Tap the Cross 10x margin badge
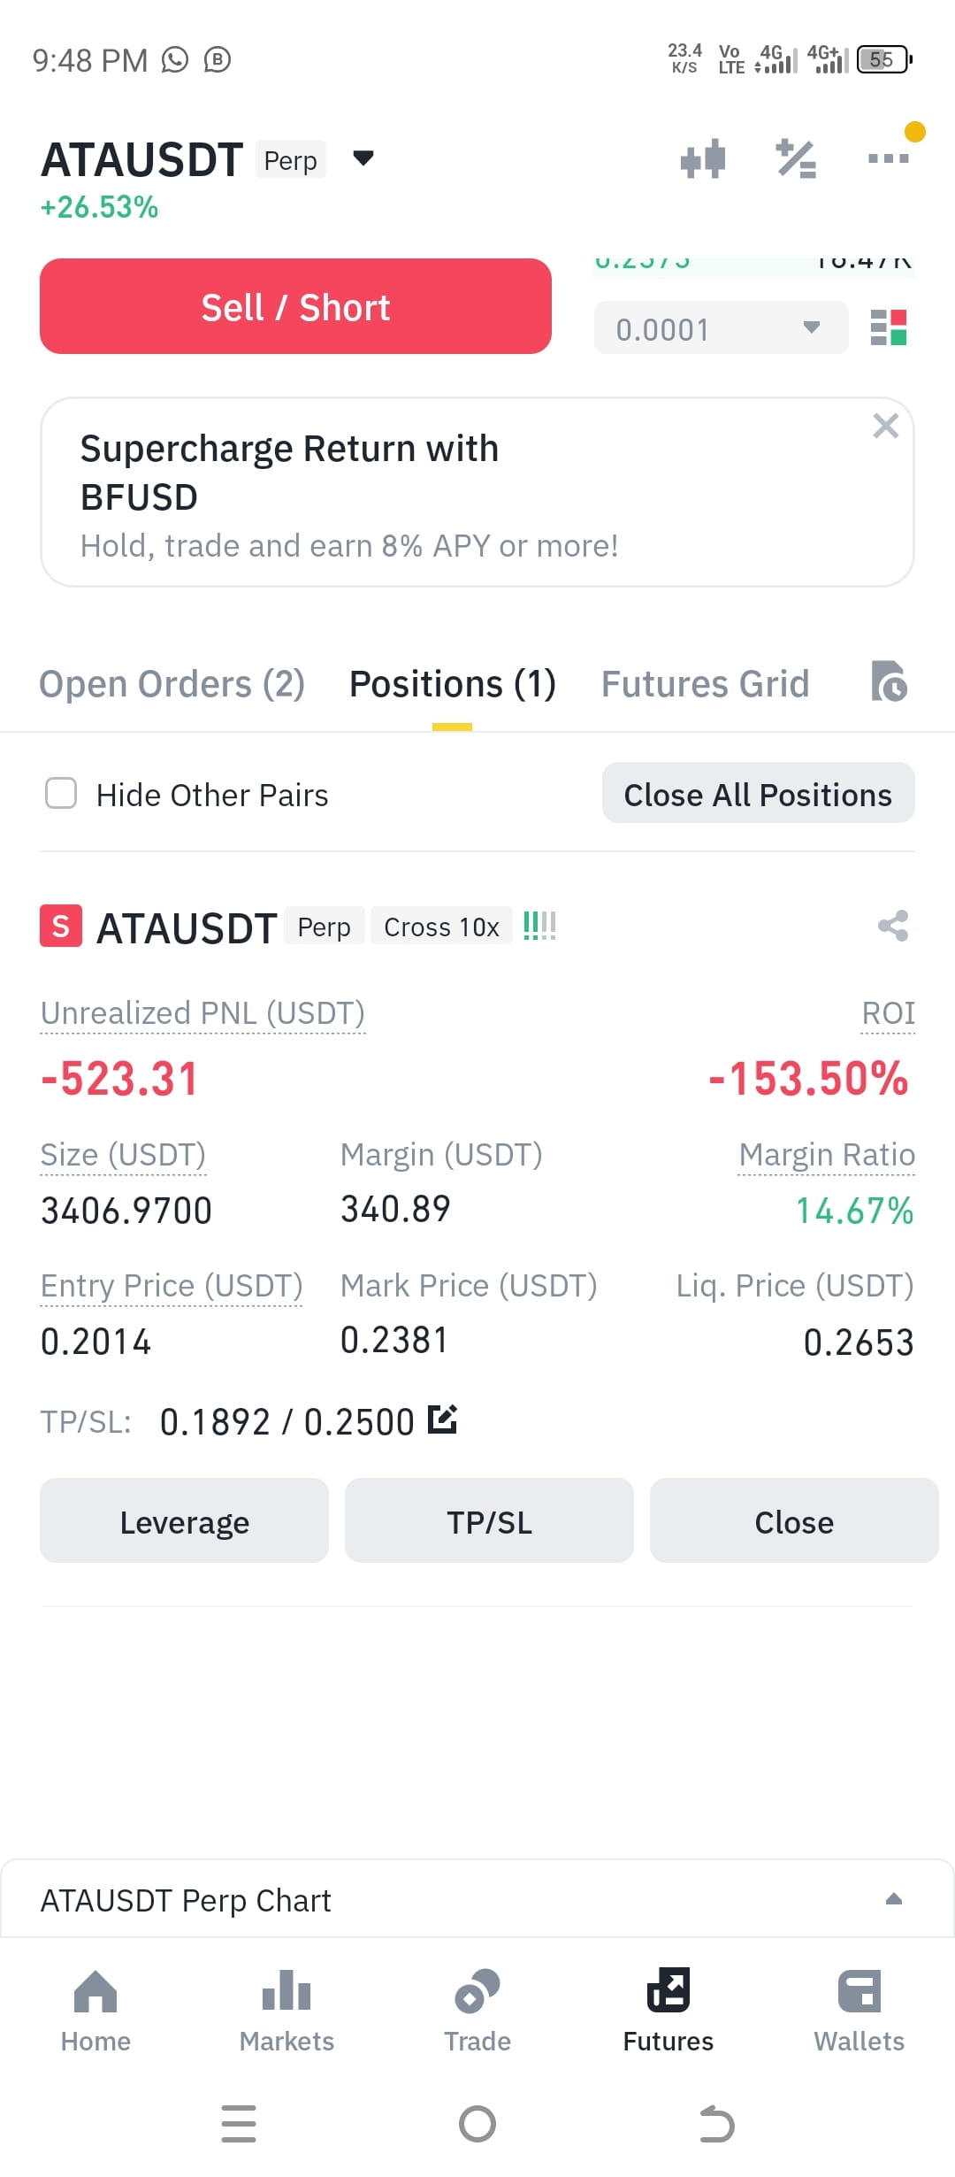 pyautogui.click(x=441, y=926)
